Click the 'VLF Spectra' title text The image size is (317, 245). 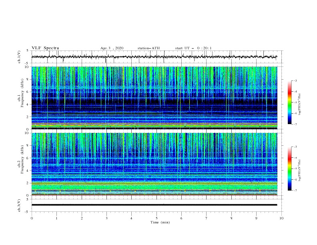(45, 48)
